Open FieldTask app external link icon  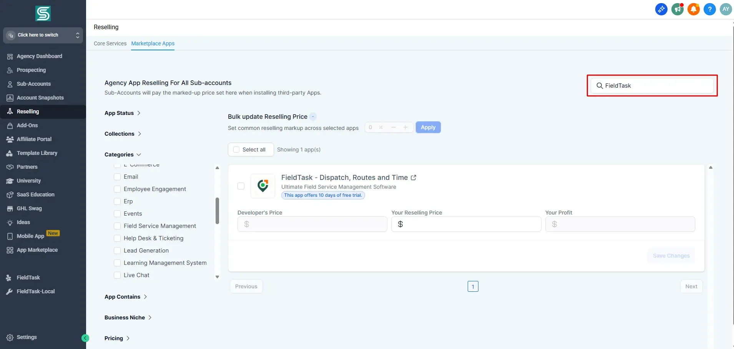point(413,178)
